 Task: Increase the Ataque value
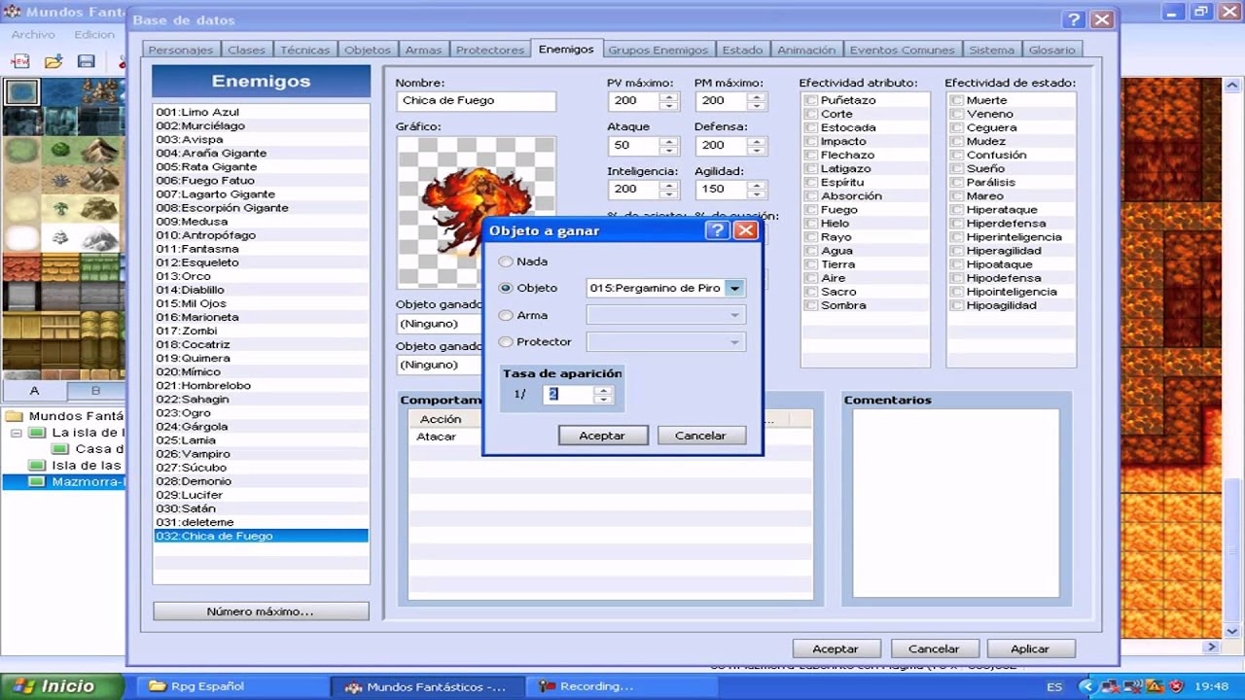[668, 141]
